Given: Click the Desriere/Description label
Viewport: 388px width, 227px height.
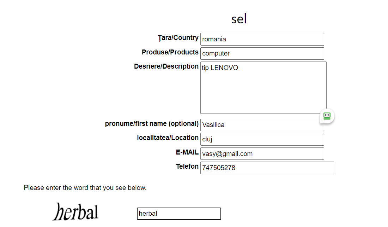Looking at the screenshot, I should [166, 66].
